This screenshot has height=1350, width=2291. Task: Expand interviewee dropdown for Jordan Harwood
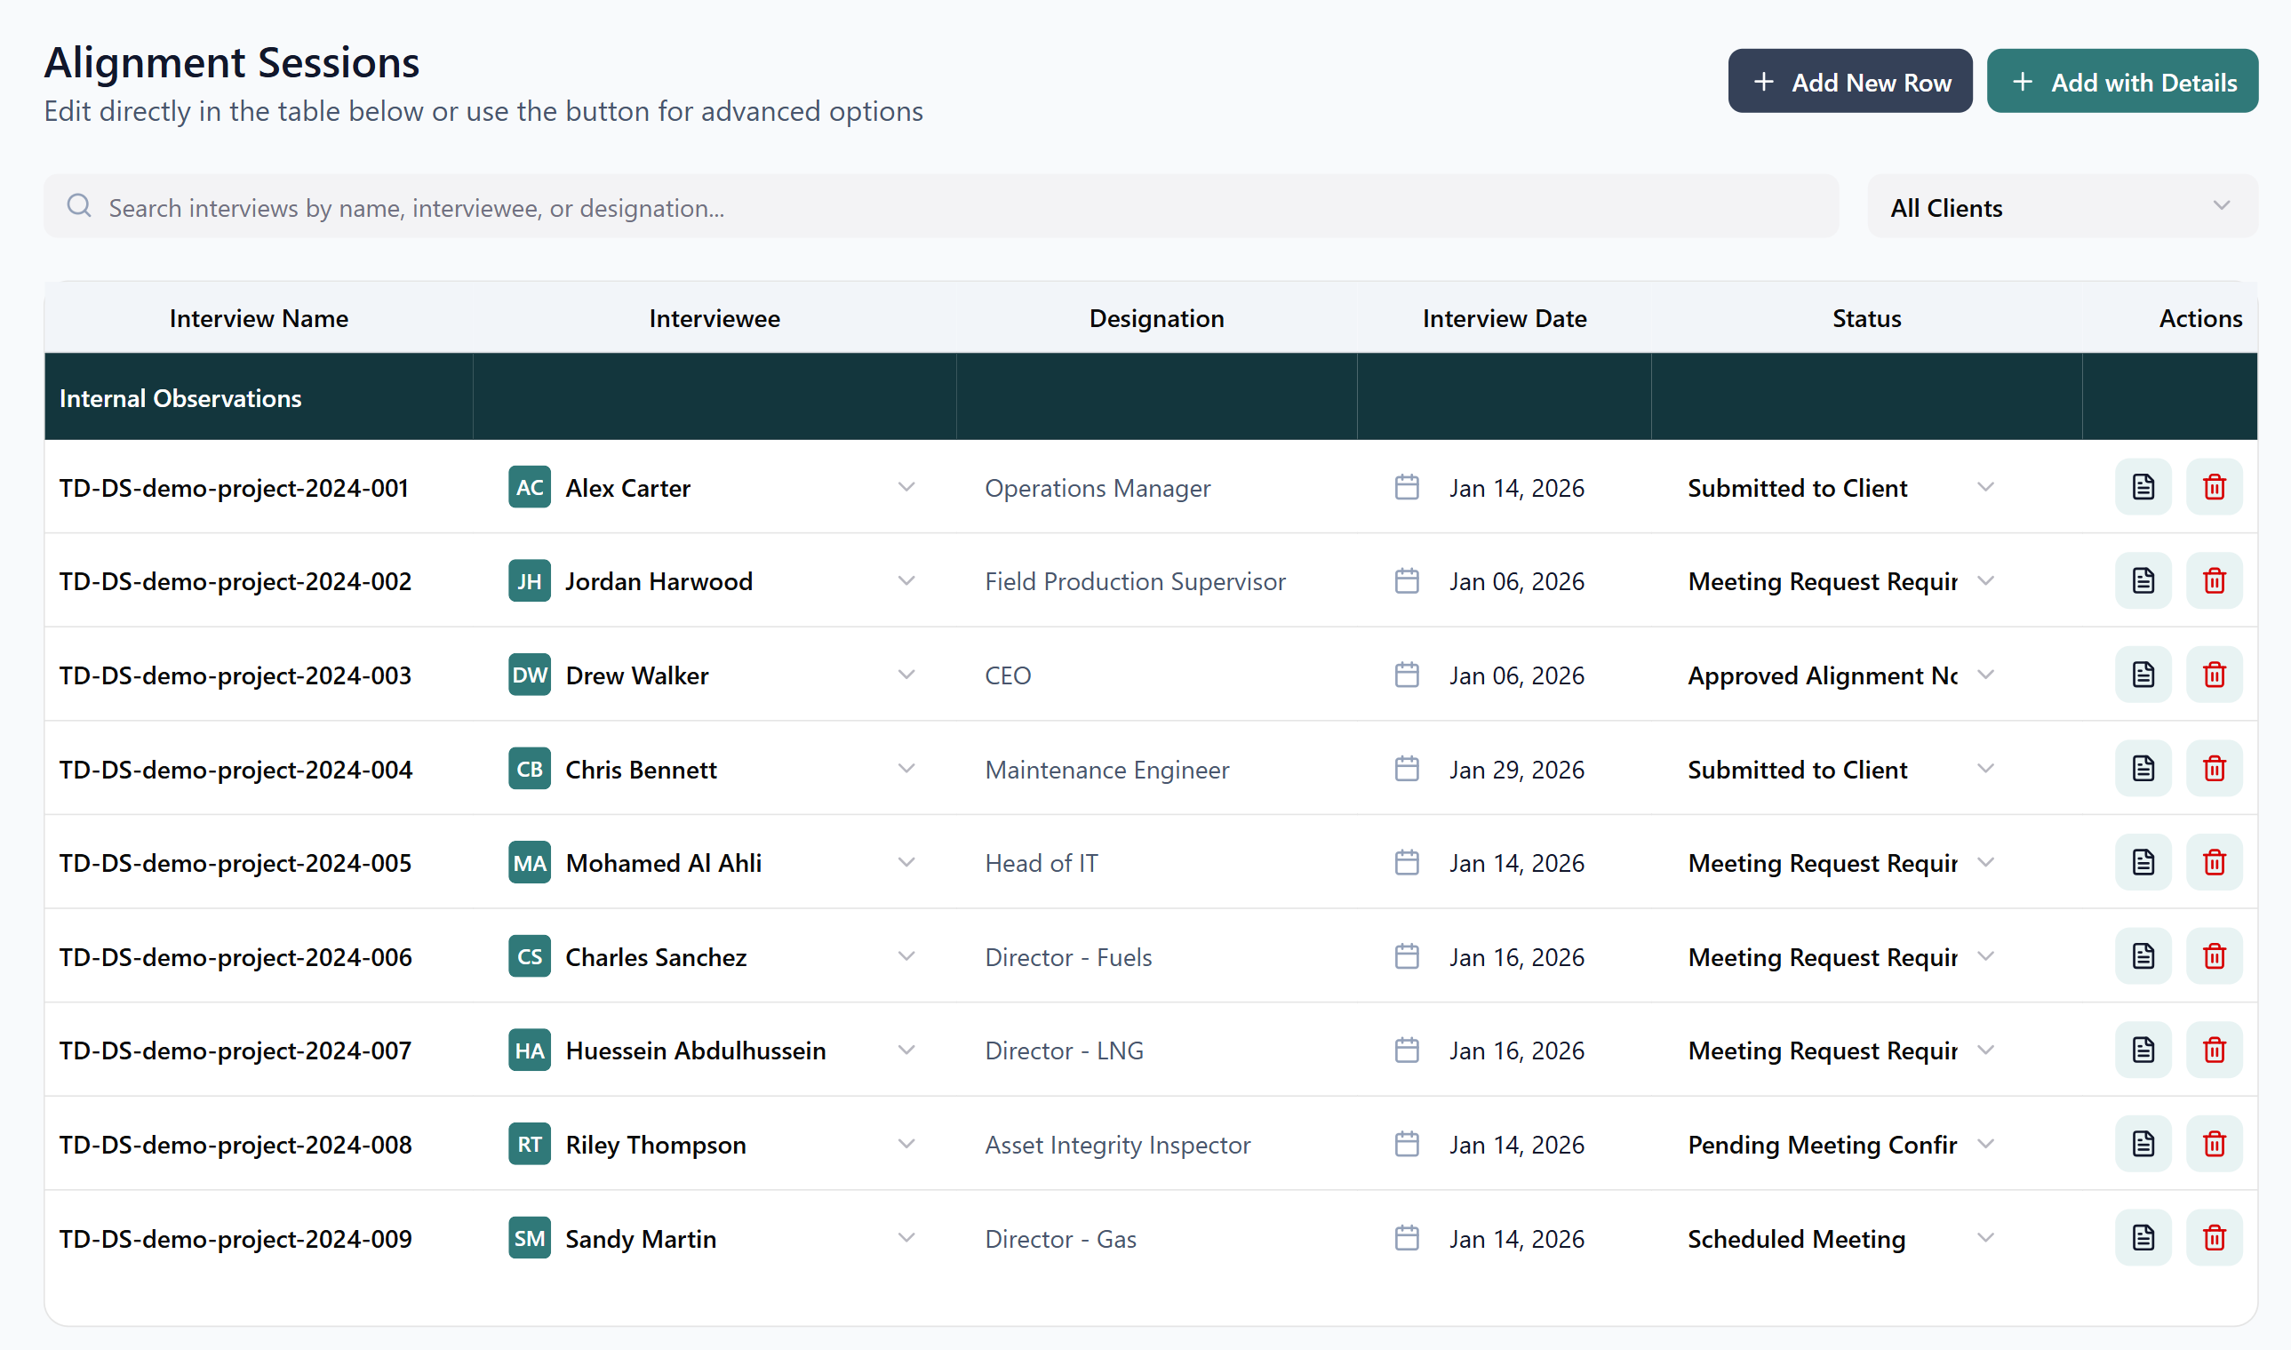click(x=906, y=580)
